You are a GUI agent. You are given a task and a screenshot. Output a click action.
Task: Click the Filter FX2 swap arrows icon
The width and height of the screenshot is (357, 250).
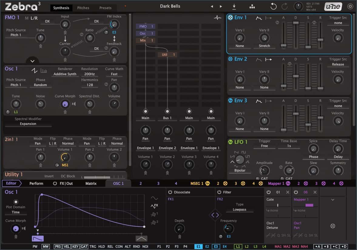tap(215, 215)
